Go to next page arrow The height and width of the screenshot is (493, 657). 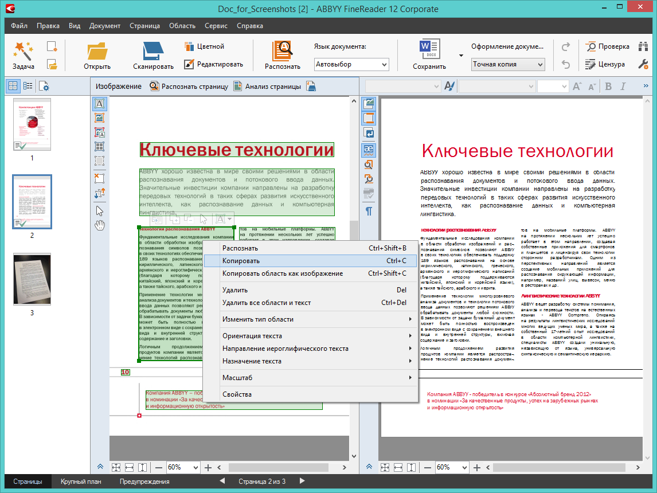coord(302,482)
